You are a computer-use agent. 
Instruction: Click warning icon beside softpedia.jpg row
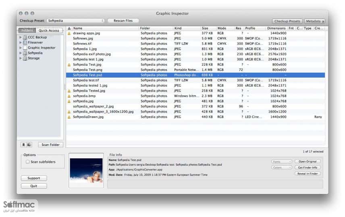(69, 101)
